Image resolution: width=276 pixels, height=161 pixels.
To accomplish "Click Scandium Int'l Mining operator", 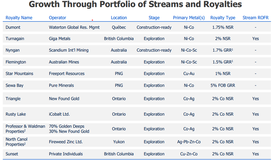I will [x=69, y=50].
